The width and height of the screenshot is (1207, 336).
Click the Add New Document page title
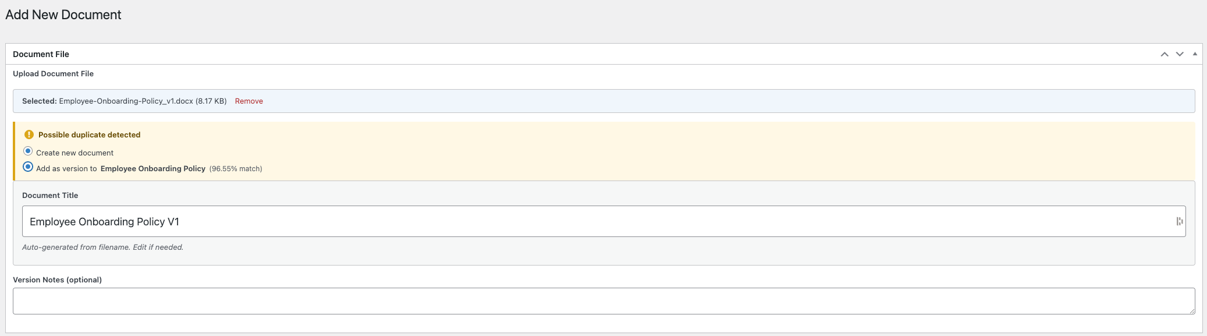click(x=63, y=15)
